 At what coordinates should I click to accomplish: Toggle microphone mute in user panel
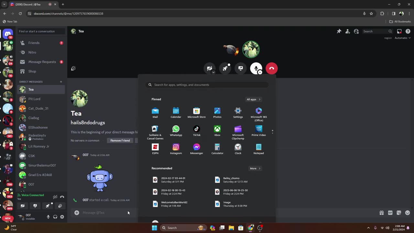(x=48, y=217)
